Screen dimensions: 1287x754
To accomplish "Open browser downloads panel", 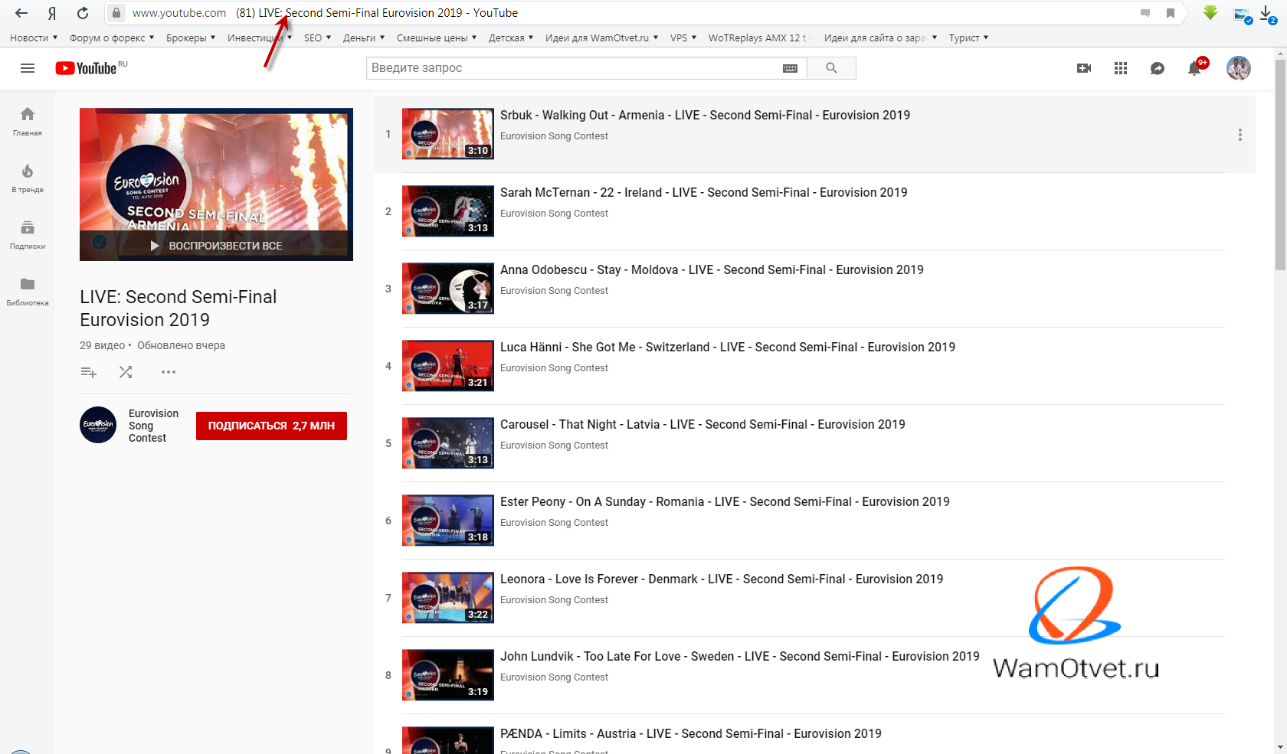I will coord(1268,14).
